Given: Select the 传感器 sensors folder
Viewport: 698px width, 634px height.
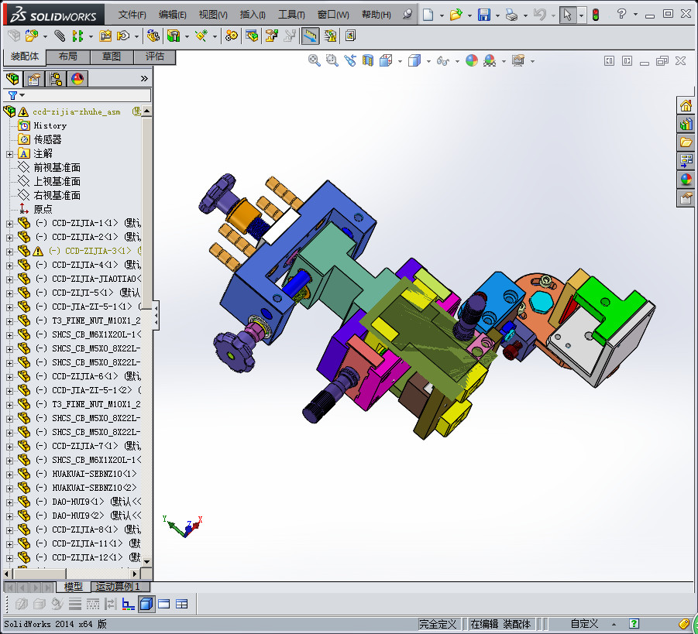Looking at the screenshot, I should (47, 139).
